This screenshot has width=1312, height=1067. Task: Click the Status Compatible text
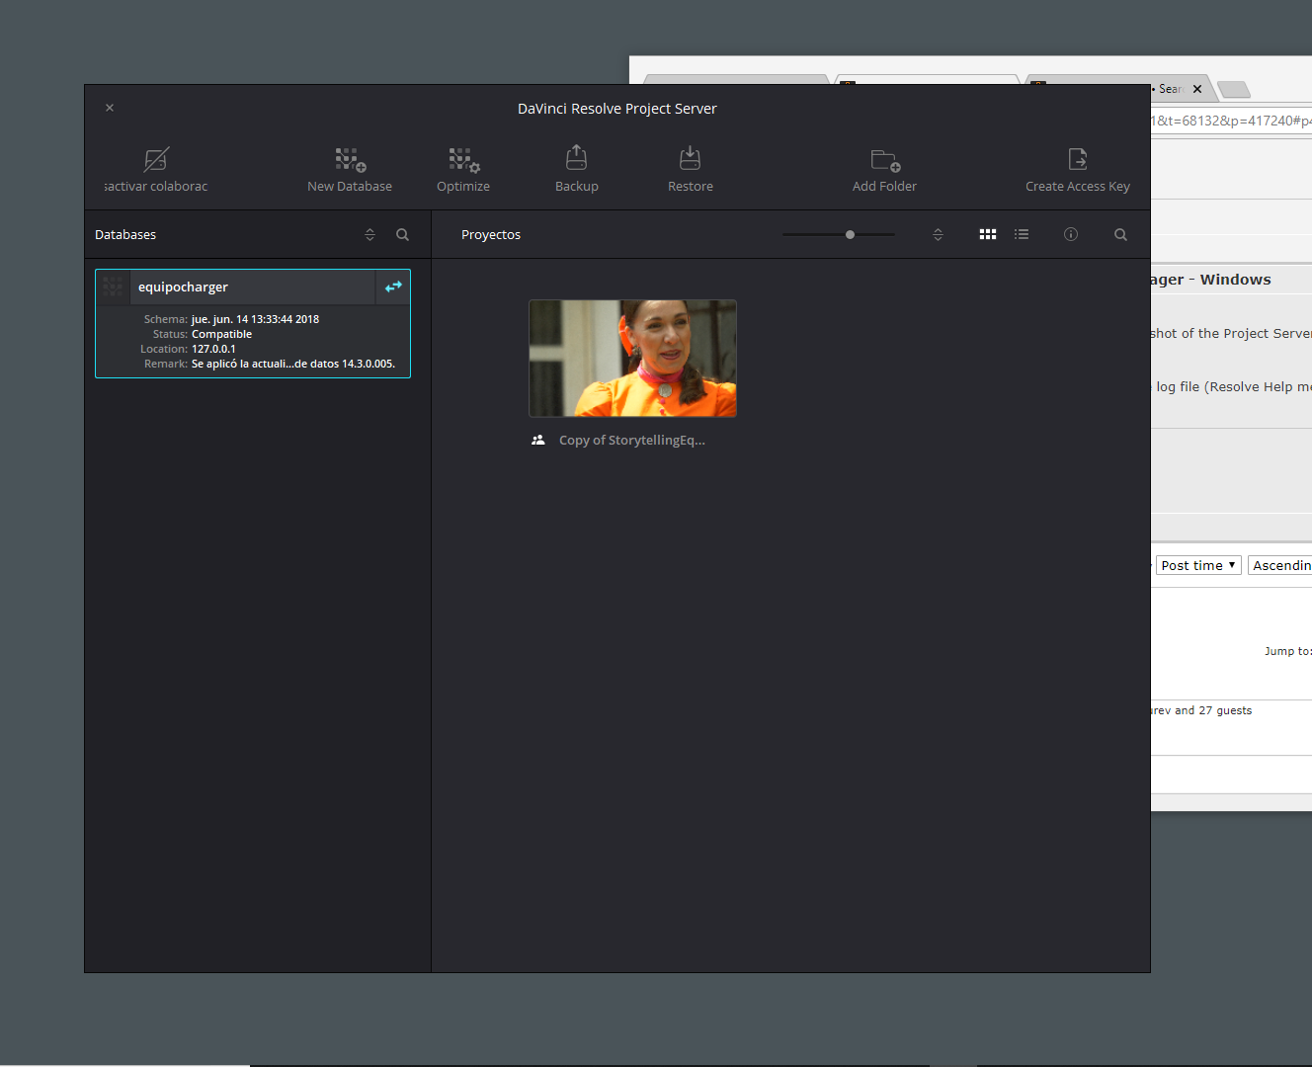(x=221, y=334)
